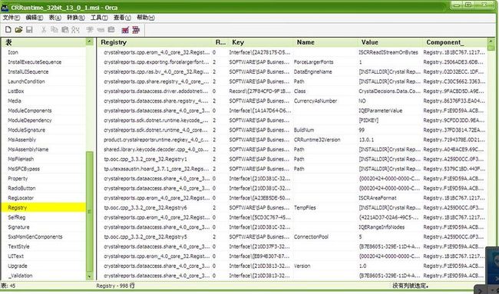Select the Icon table
The width and height of the screenshot is (499, 294).
13,52
